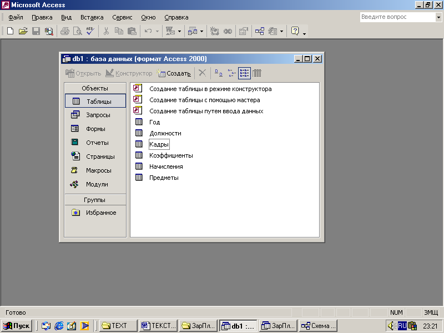Click the Script editor icon
This screenshot has height=333, width=444.
point(228,31)
